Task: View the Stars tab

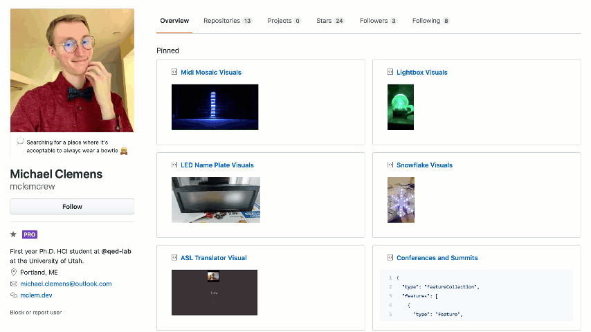Action: [330, 21]
